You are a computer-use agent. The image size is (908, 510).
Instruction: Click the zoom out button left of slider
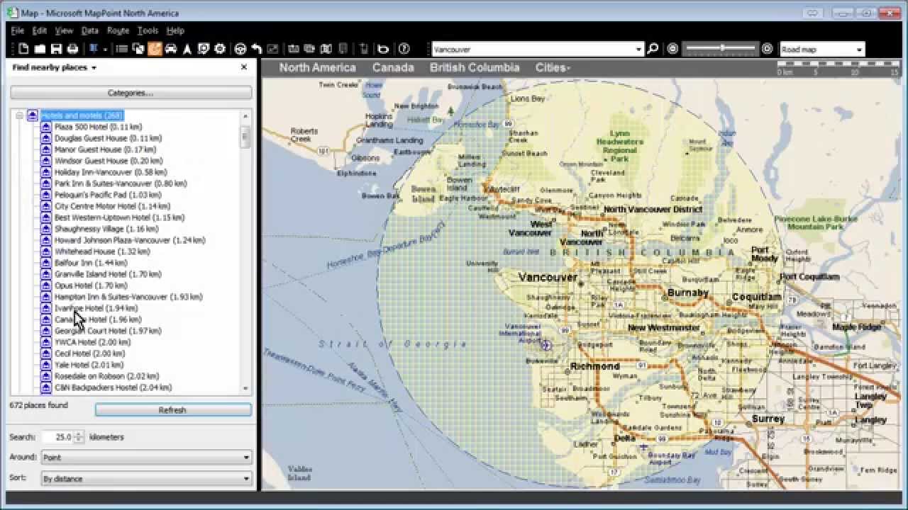click(x=672, y=49)
